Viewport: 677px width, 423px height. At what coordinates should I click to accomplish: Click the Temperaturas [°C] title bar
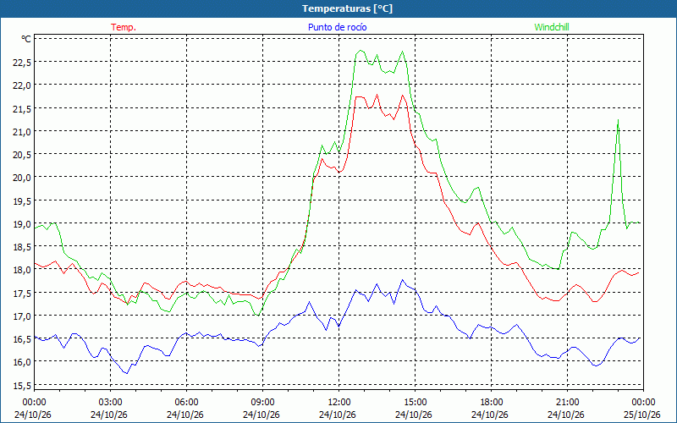click(338, 8)
